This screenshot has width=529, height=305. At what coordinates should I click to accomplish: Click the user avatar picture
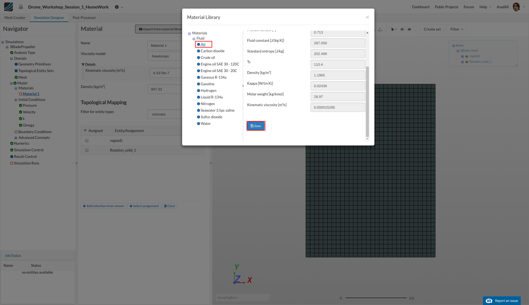click(516, 7)
